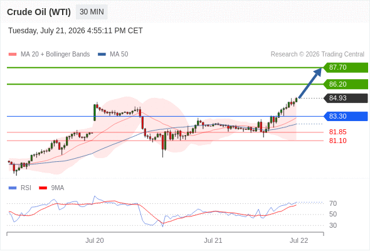Click the blue upward trend arrow head
This screenshot has height=251, width=370.
pyautogui.click(x=318, y=72)
